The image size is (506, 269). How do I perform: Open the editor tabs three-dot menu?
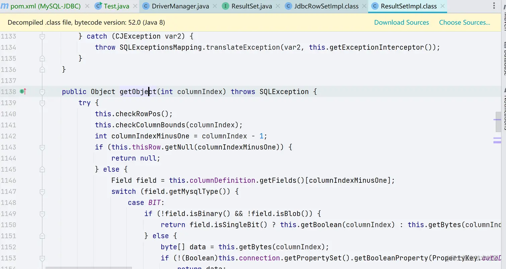[494, 6]
